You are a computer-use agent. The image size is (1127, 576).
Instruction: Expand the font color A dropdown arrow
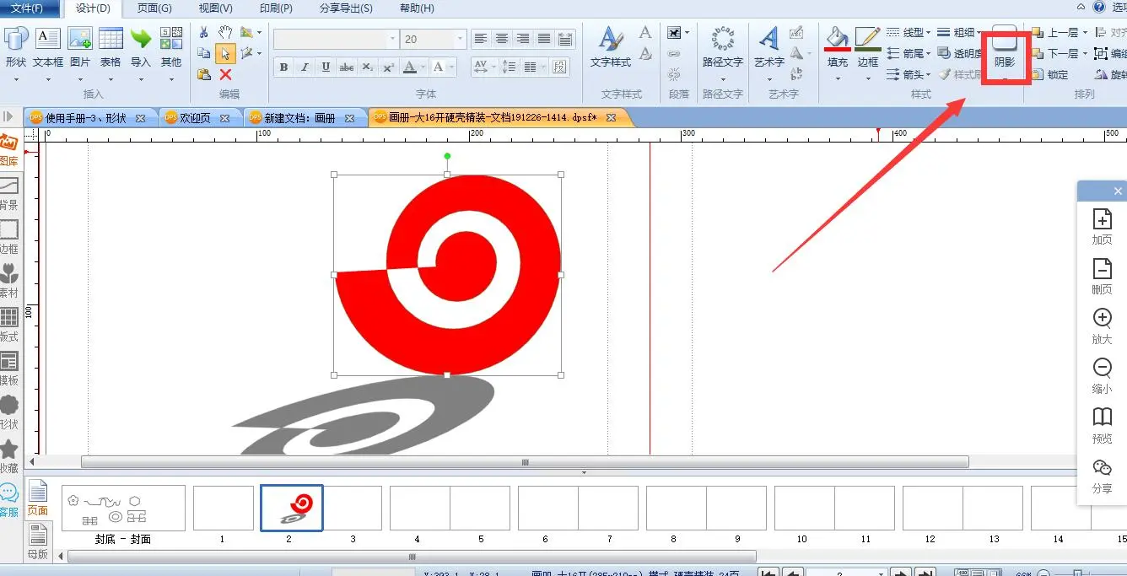click(x=423, y=67)
